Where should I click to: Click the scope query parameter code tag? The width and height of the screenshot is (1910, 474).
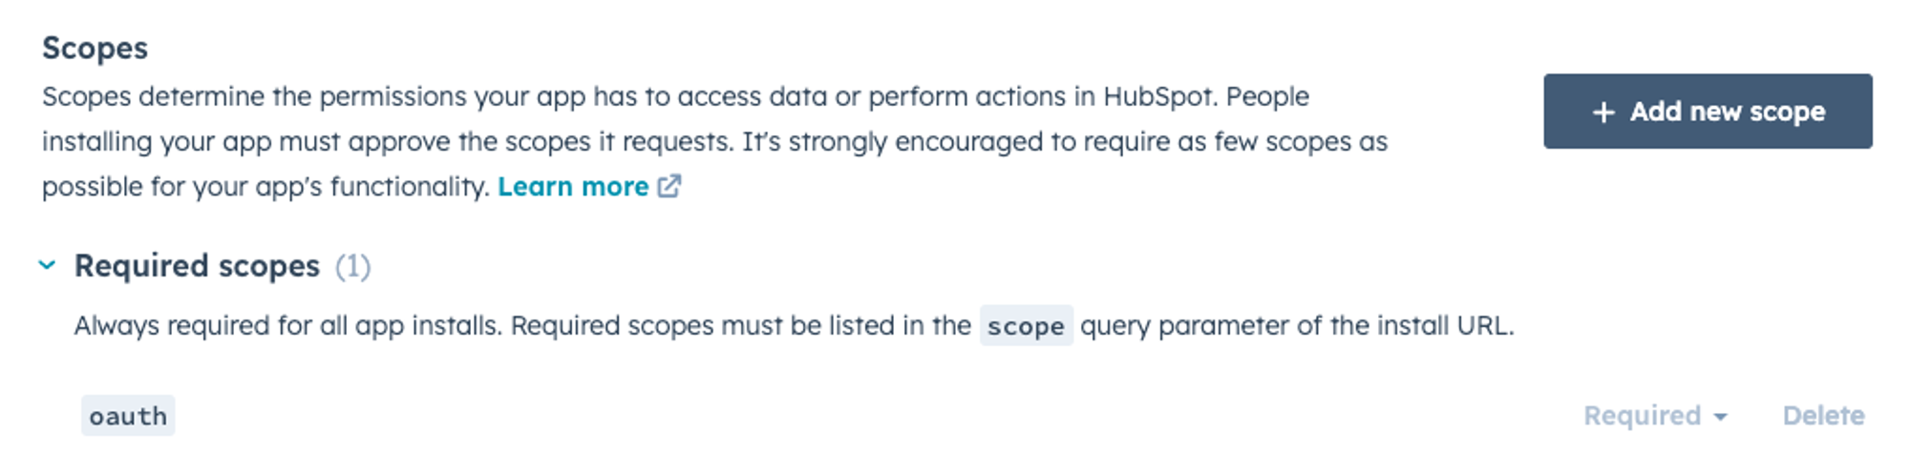tap(1026, 326)
